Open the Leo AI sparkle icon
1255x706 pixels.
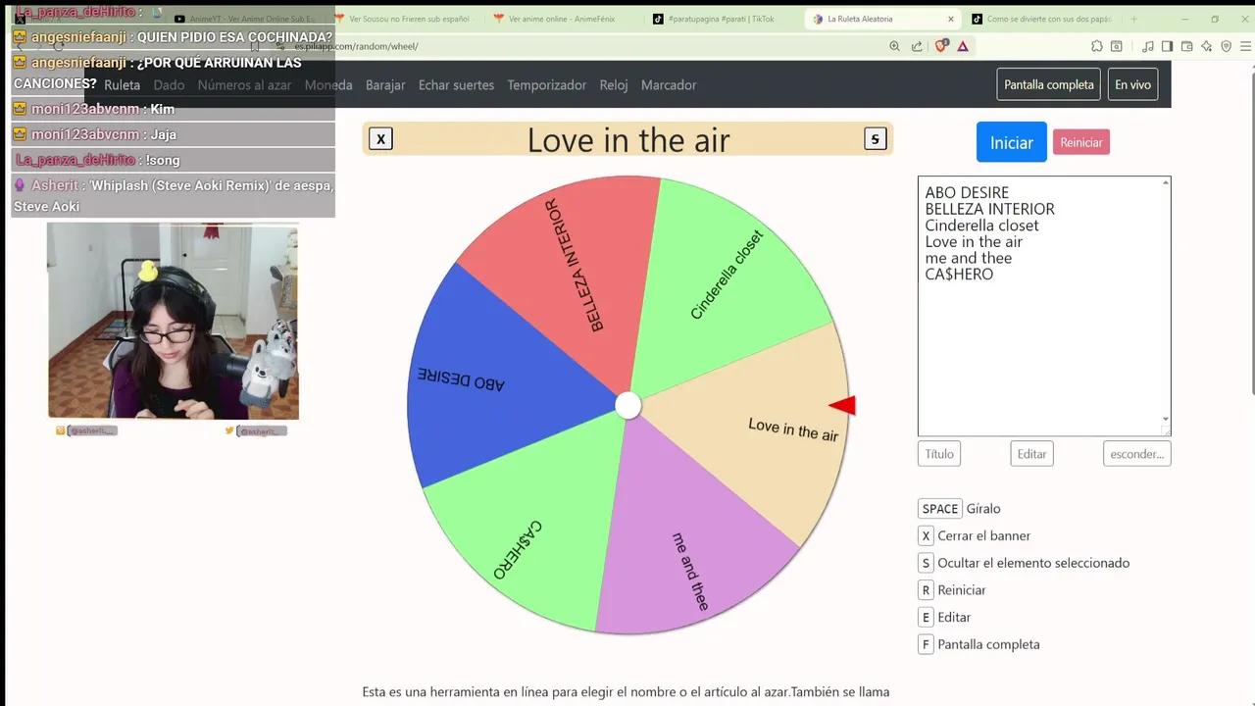pos(1206,46)
